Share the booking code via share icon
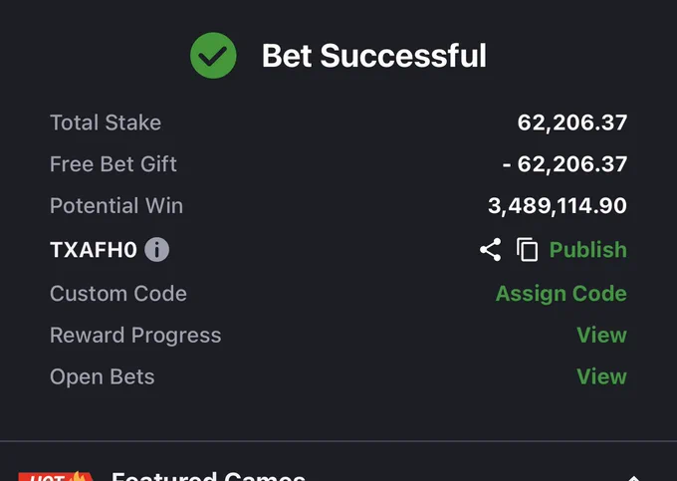This screenshot has height=481, width=677. coord(491,250)
